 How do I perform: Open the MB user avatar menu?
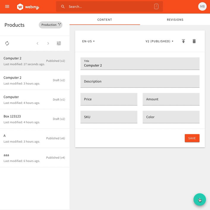click(x=202, y=7)
